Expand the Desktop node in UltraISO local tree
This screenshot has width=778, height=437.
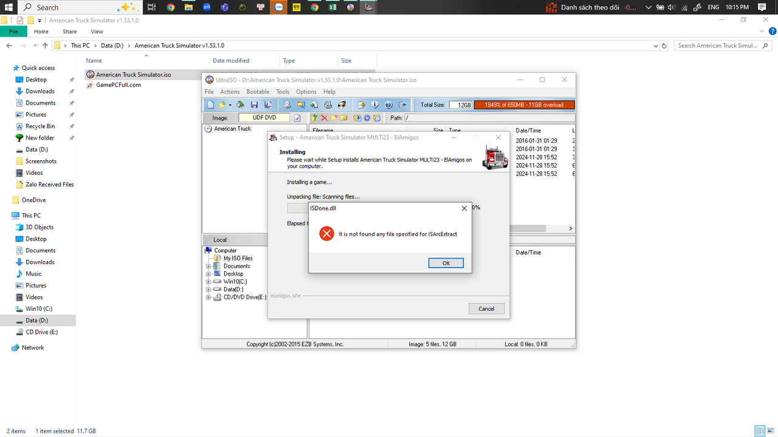(208, 274)
